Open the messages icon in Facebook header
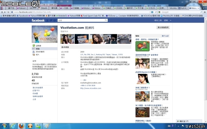The image size is (207, 129). click(51, 20)
